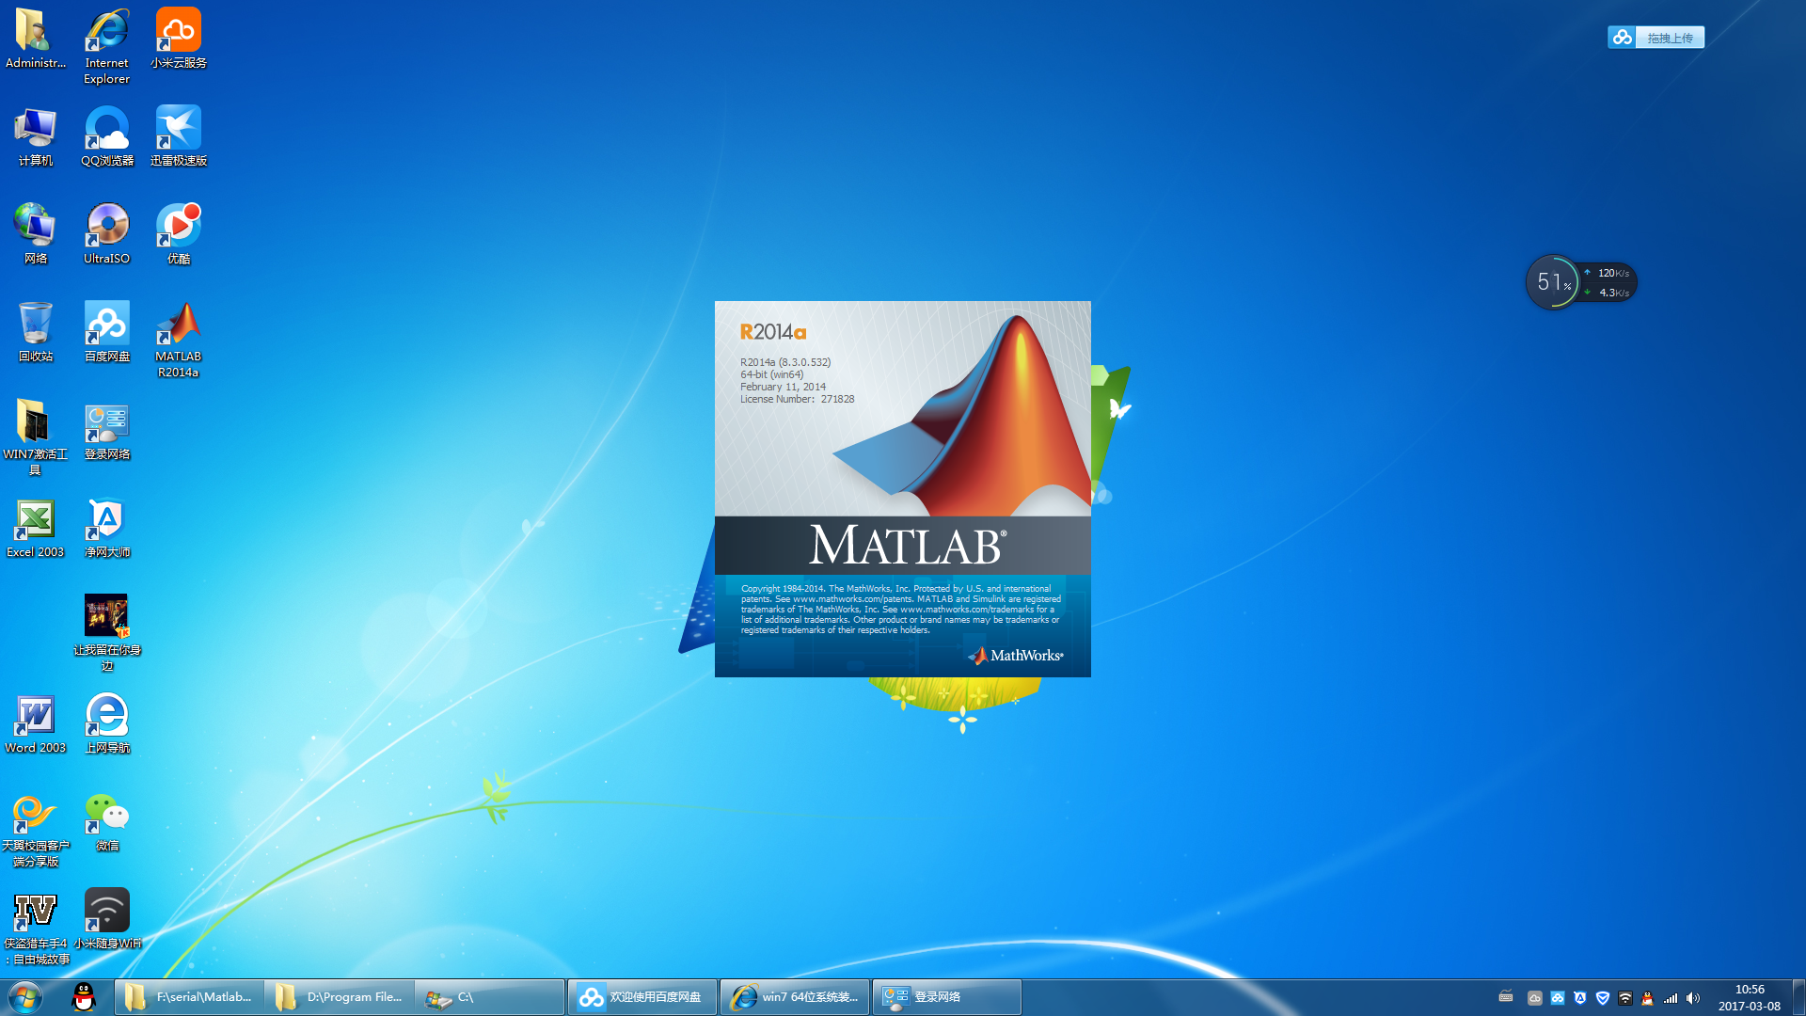Image resolution: width=1806 pixels, height=1016 pixels.
Task: Open the 迅雷极速版 shortcut
Action: 179,136
